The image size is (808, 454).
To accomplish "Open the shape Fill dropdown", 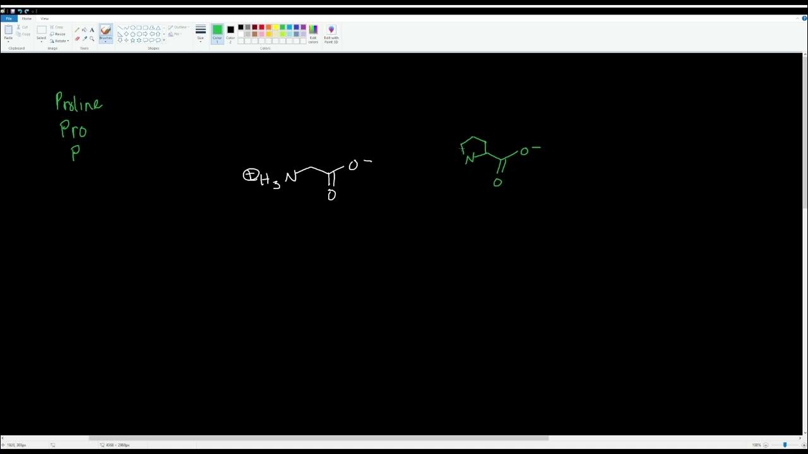I will tap(175, 34).
